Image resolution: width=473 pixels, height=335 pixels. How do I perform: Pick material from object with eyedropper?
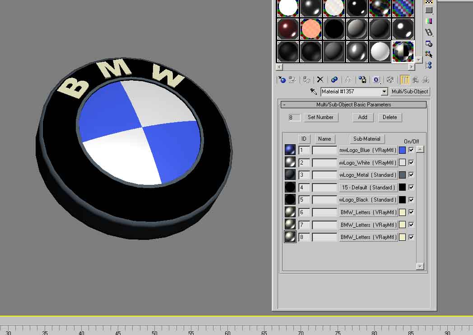pos(313,91)
